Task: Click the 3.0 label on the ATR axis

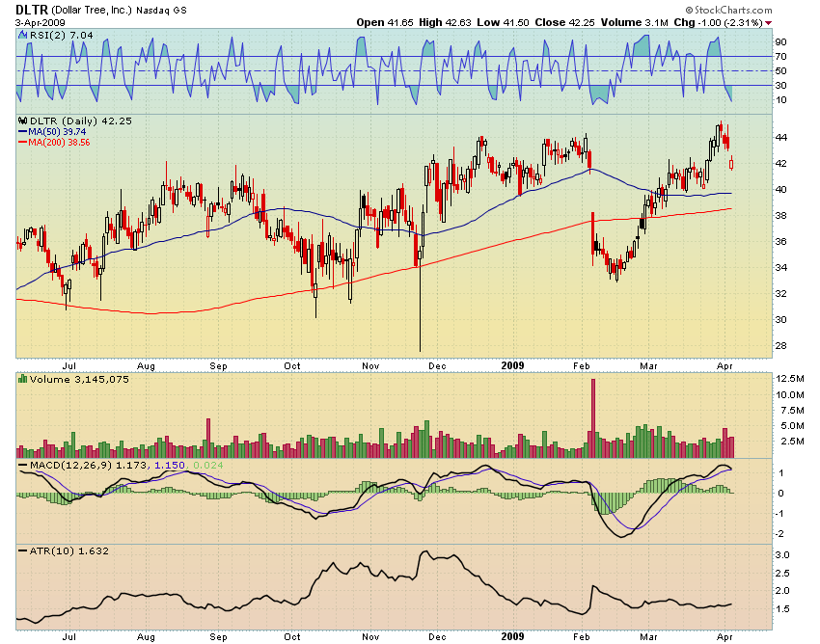Action: 782,555
